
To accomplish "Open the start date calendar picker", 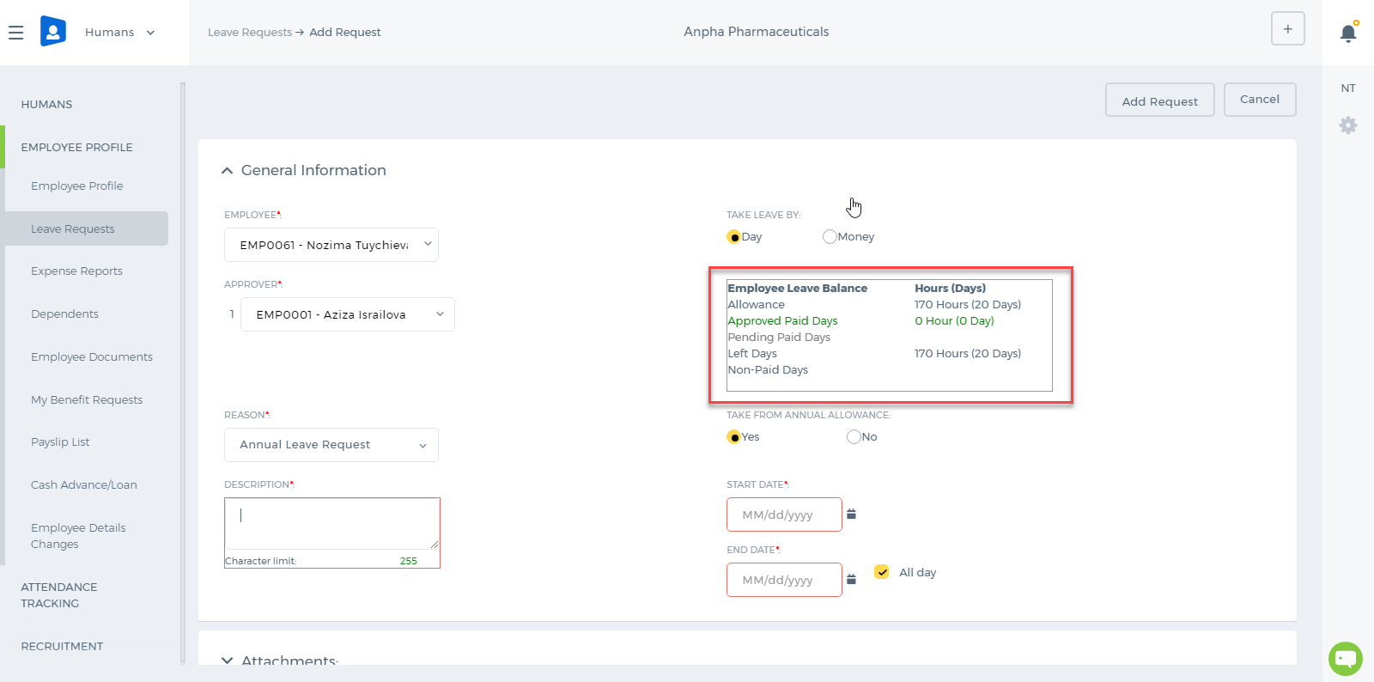I will coord(851,515).
